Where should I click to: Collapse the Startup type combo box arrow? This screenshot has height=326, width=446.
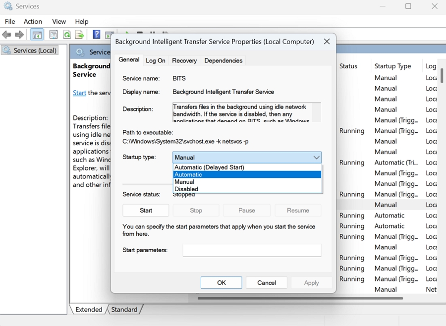pos(316,158)
